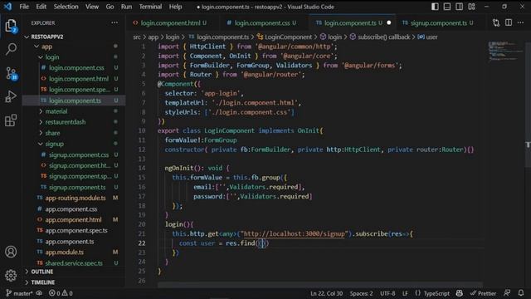The height and width of the screenshot is (299, 531).
Task: Expand the share folder
Action: pyautogui.click(x=41, y=133)
